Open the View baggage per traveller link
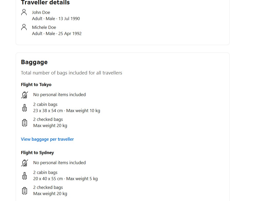Viewport: 270px width, 201px height. (47, 139)
